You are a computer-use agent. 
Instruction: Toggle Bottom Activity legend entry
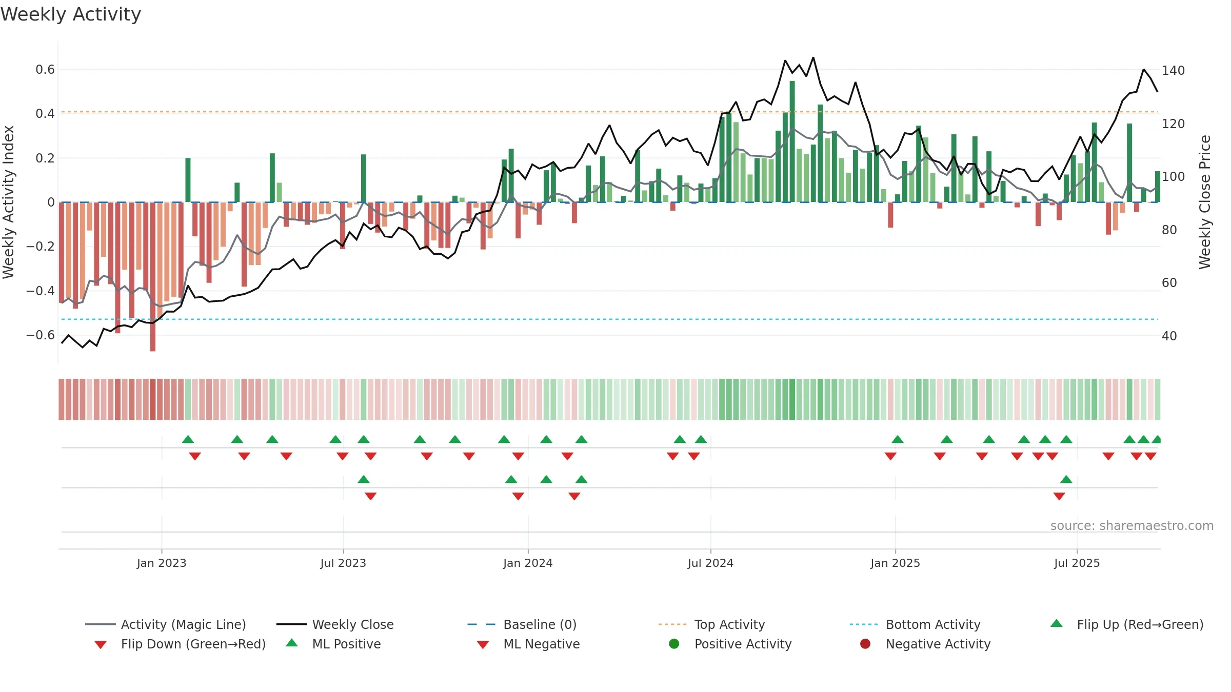[x=915, y=624]
